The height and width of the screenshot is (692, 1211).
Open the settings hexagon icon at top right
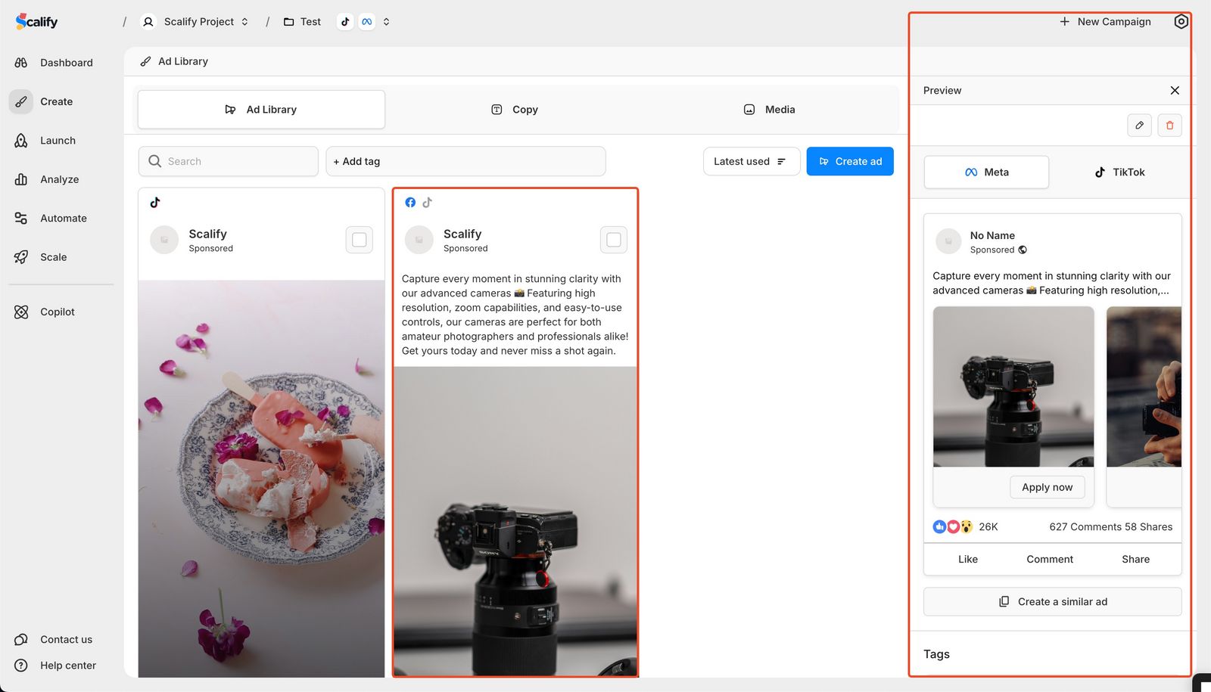tap(1181, 22)
